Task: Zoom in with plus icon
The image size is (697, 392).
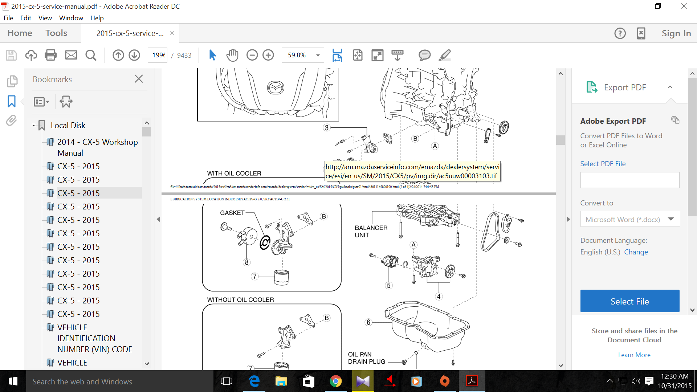Action: coord(268,55)
